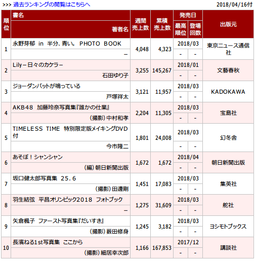This screenshot has width=255, height=261.
Task: Click weekly sales value 1,166
Action: pyautogui.click(x=142, y=248)
